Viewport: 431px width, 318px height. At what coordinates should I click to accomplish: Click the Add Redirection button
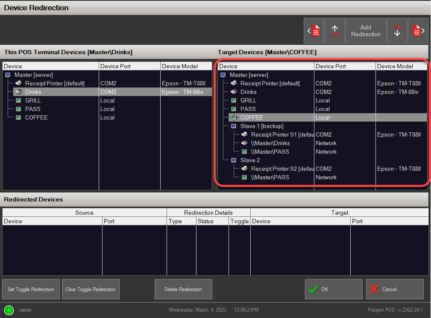point(366,30)
